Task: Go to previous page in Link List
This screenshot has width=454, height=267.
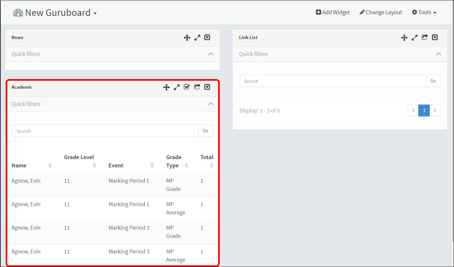Action: click(x=413, y=111)
